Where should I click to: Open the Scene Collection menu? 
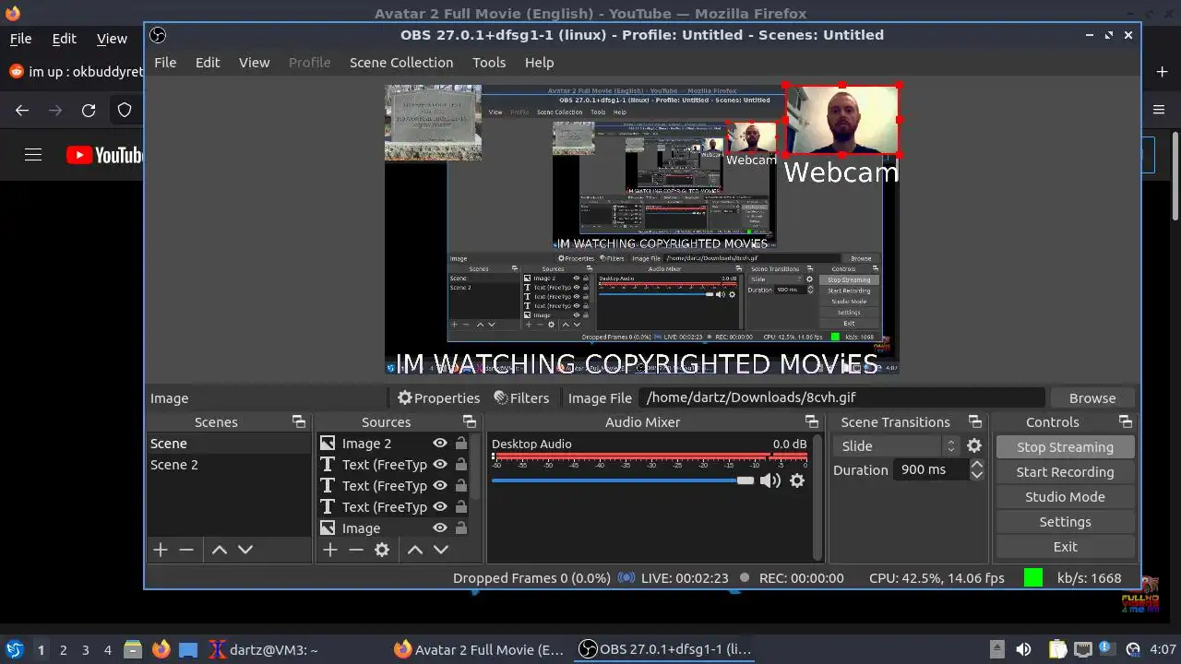pos(401,63)
